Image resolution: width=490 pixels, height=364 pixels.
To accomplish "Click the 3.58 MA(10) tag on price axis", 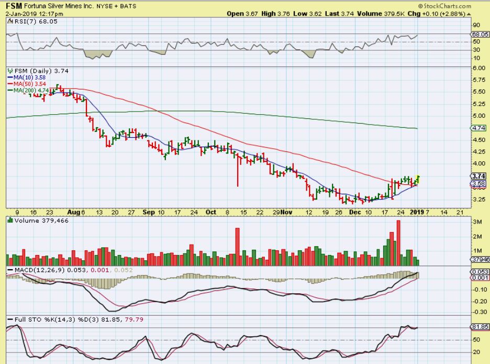I will tap(479, 183).
